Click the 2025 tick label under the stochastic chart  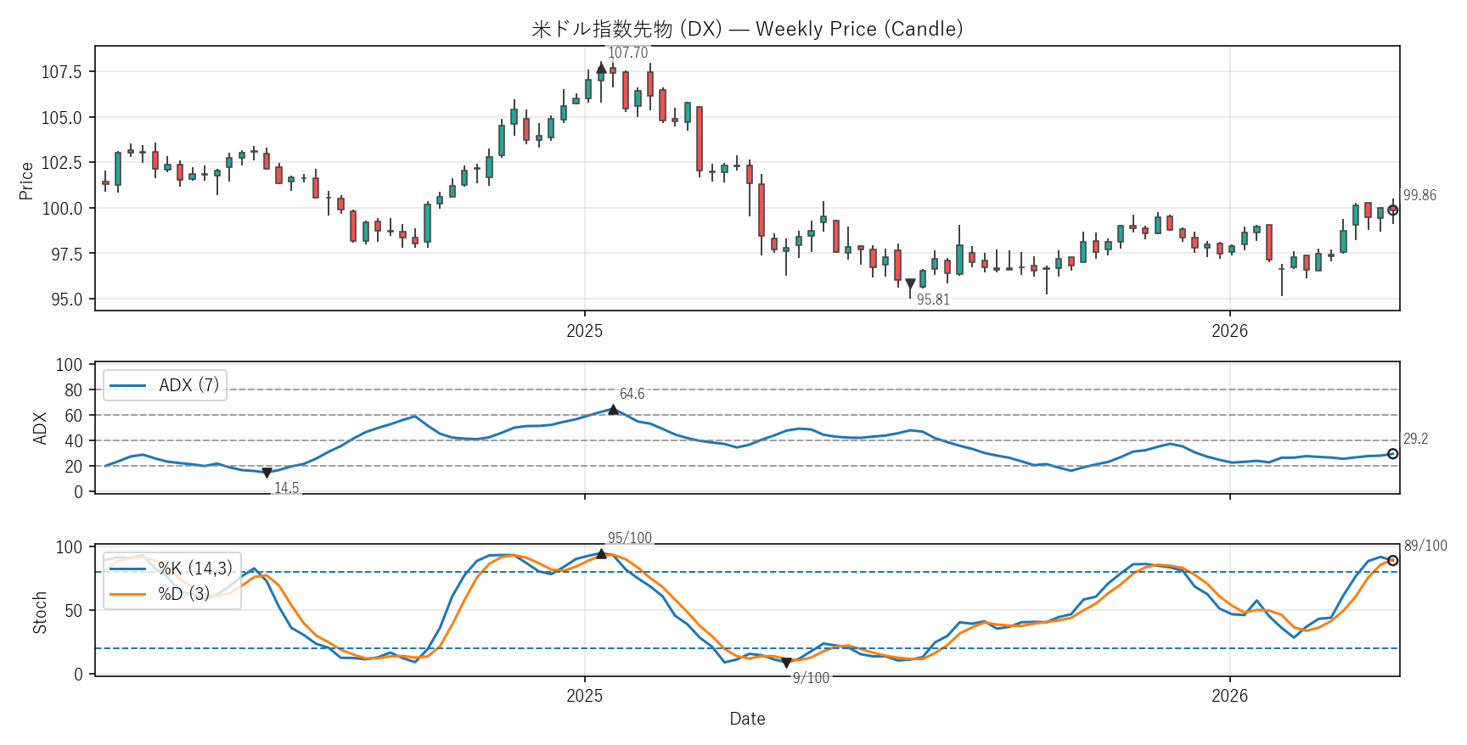pos(584,696)
